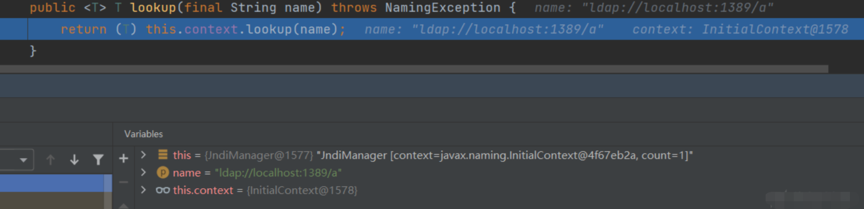Screen dimensions: 864x209
Task: Click the ldap://localhost:1389/a variable value
Action: [278, 173]
